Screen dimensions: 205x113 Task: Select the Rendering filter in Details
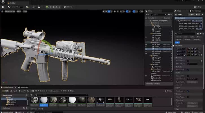[x=187, y=40]
